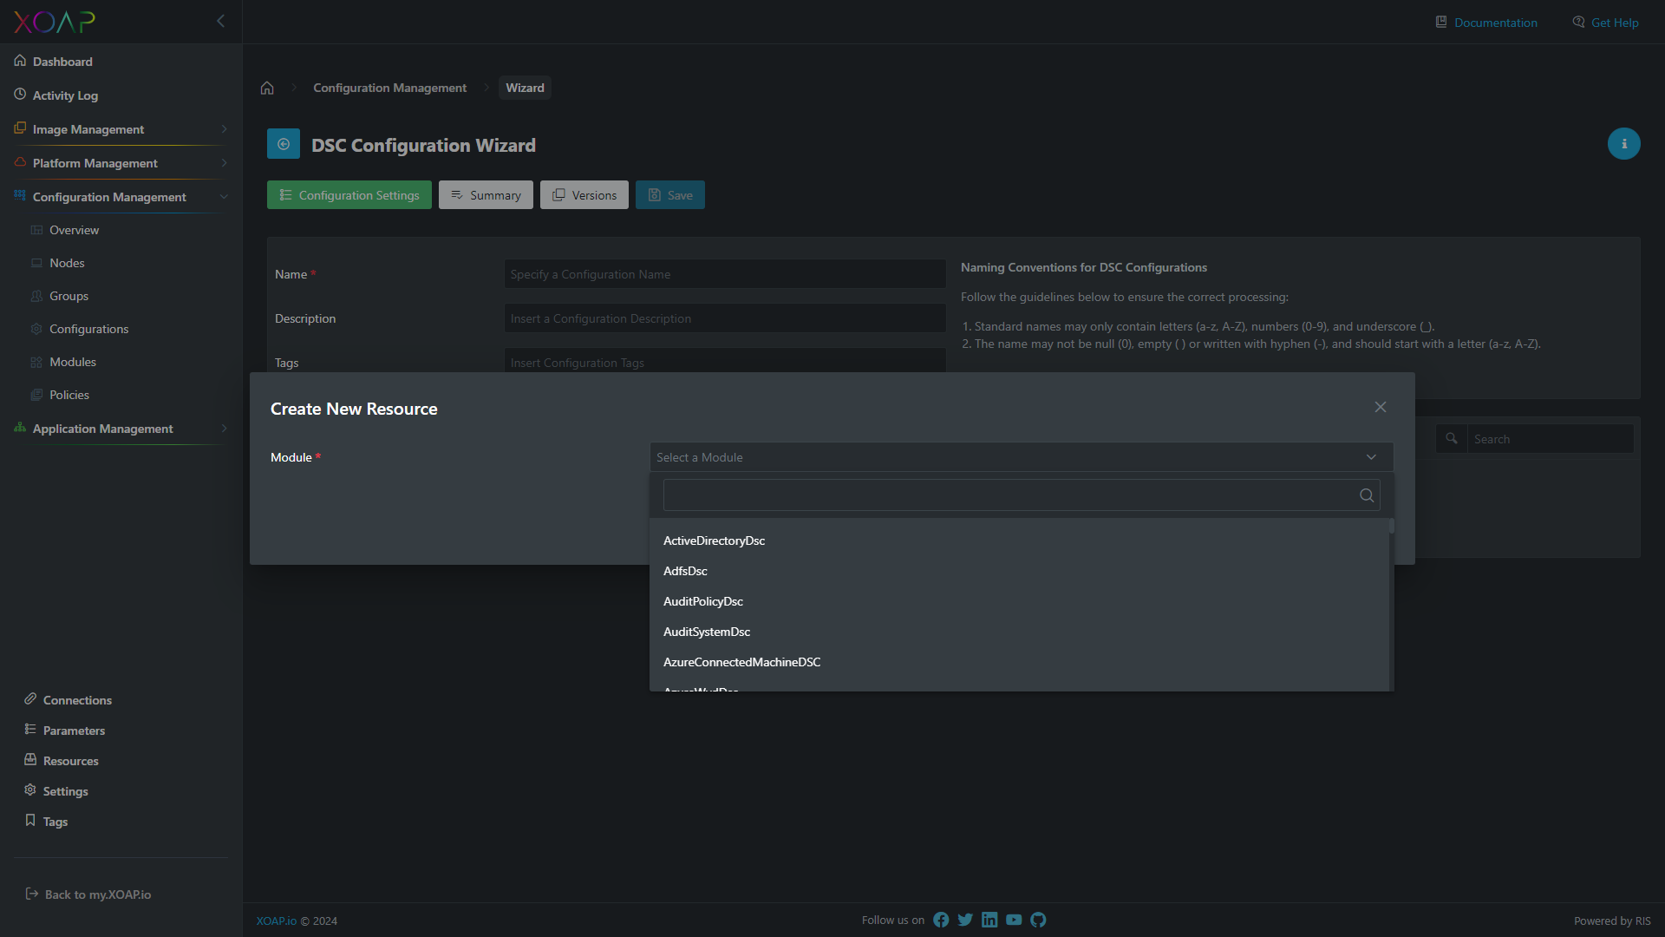Collapse the sidebar with the arrow icon
This screenshot has height=937, width=1665.
pos(220,21)
